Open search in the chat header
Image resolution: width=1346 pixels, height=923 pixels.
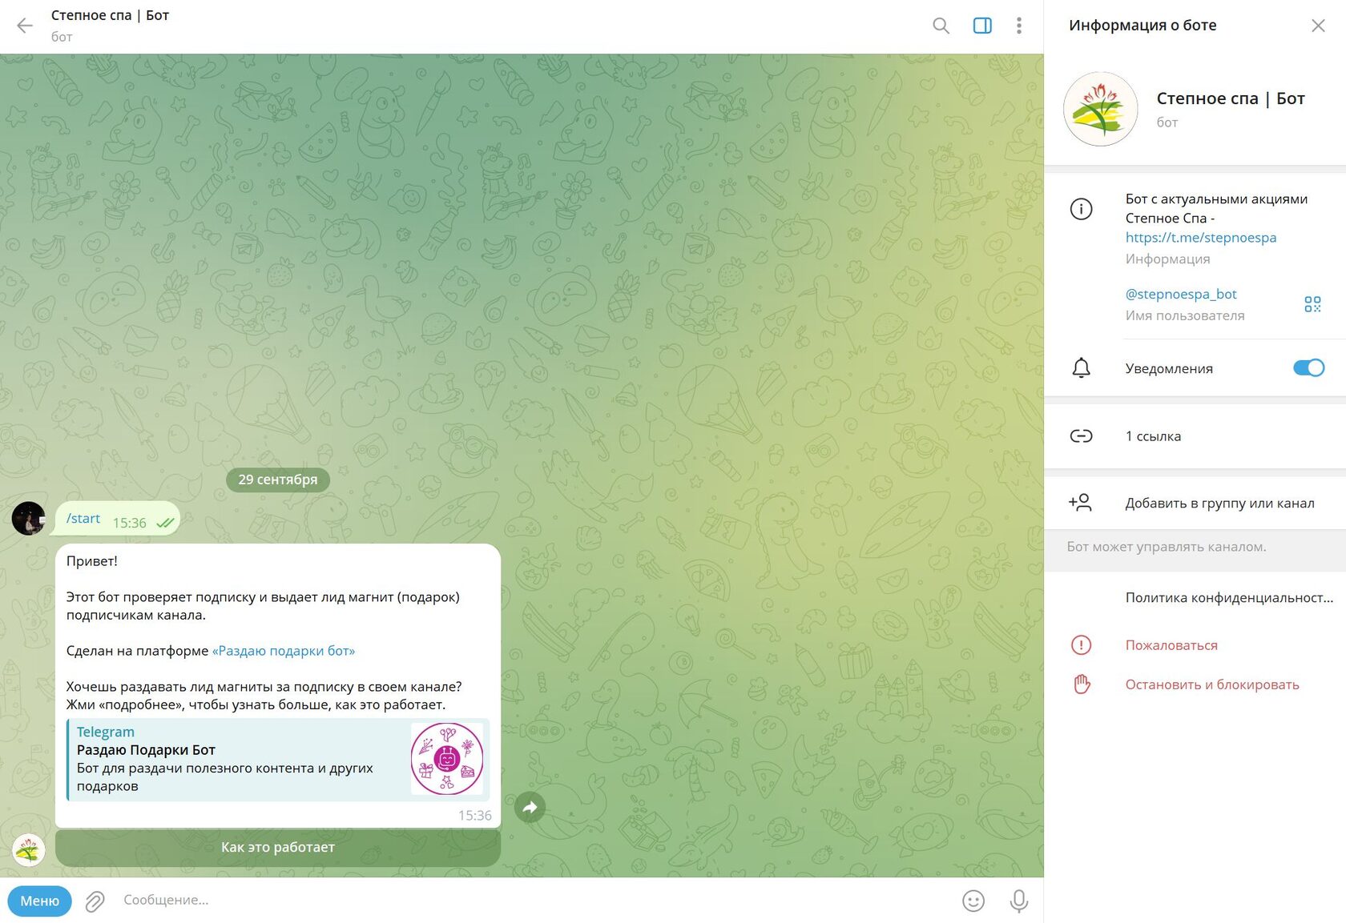pyautogui.click(x=941, y=26)
